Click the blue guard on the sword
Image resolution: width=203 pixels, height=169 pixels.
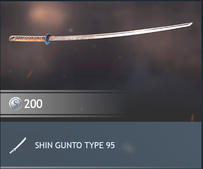pos(48,39)
